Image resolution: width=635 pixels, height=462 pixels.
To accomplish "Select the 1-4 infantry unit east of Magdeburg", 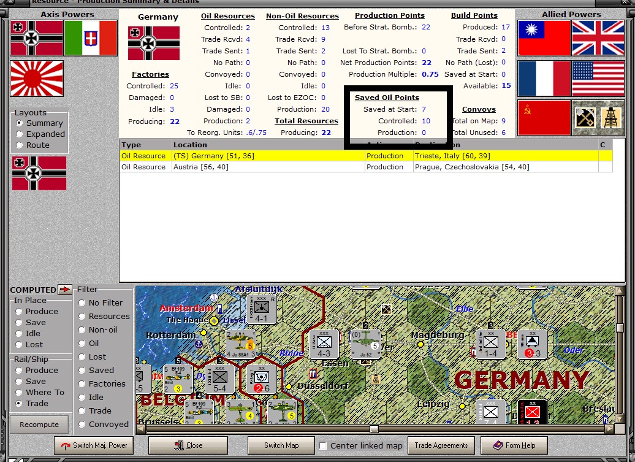I will (491, 344).
